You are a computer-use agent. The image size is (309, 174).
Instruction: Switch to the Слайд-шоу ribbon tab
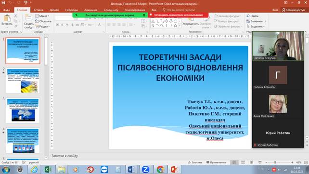(111, 10)
